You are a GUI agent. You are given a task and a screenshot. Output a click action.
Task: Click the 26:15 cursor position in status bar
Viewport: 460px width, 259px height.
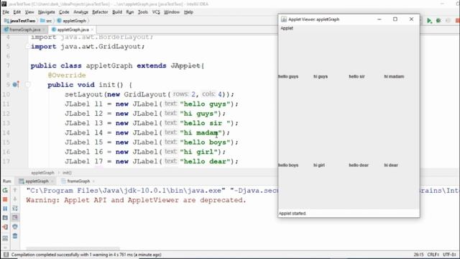tap(418, 255)
